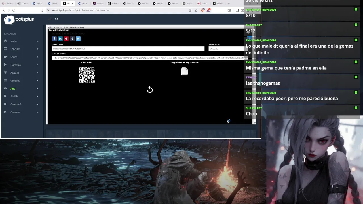The width and height of the screenshot is (363, 204).
Task: Click 'For video advertisers' link
Action: [59, 30]
